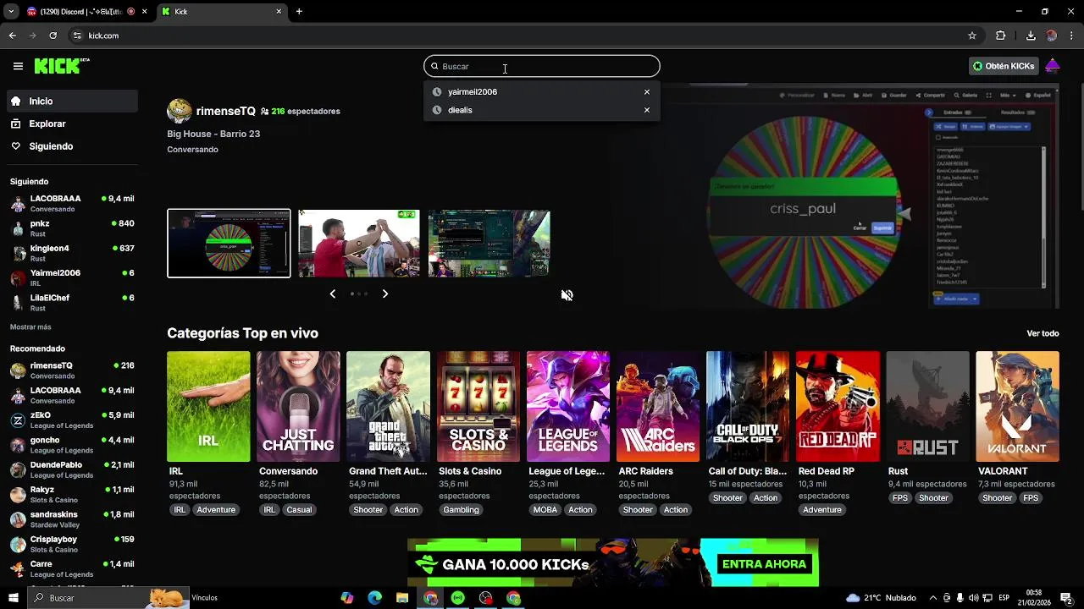Click the MOBA tag
This screenshot has height=609, width=1084.
(545, 510)
